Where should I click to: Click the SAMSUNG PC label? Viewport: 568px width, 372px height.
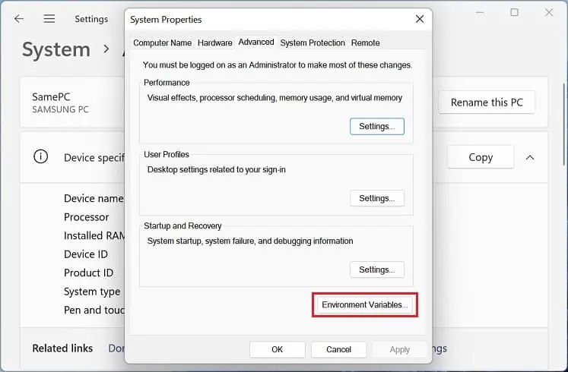(x=60, y=109)
